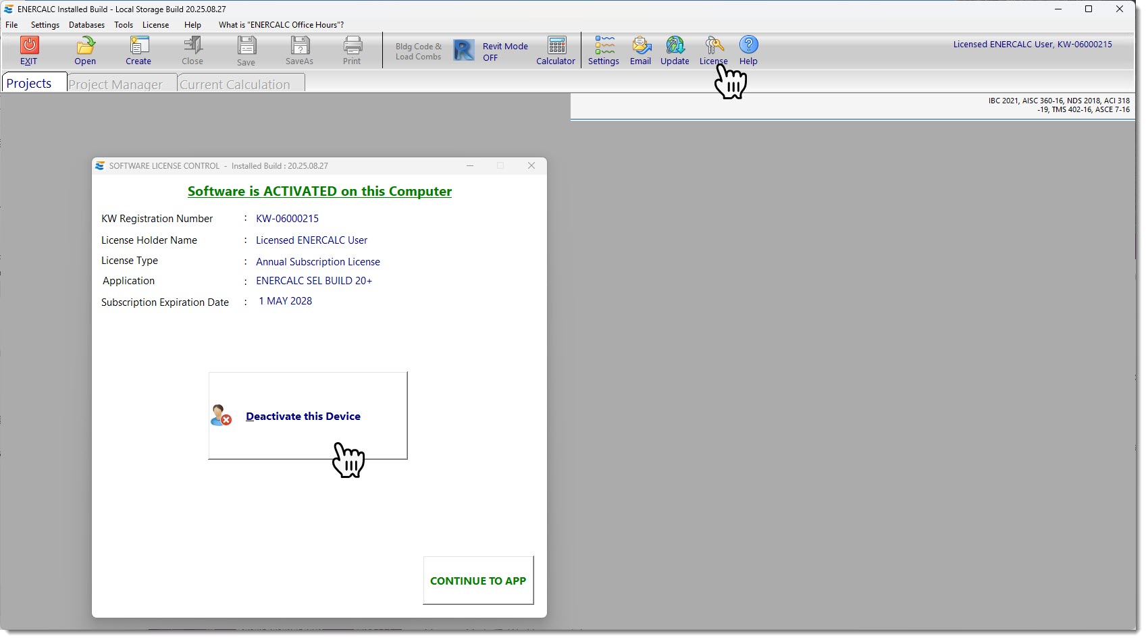This screenshot has width=1146, height=640.
Task: Maximize the main ENERCALC window
Action: coord(1089,9)
